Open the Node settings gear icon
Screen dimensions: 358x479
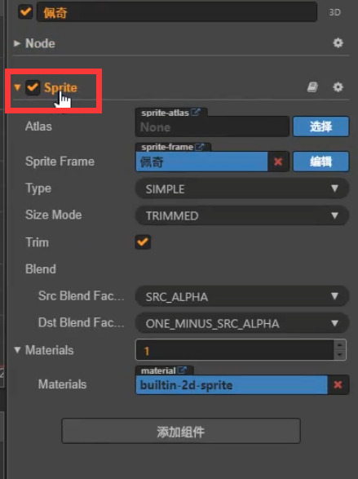[338, 43]
